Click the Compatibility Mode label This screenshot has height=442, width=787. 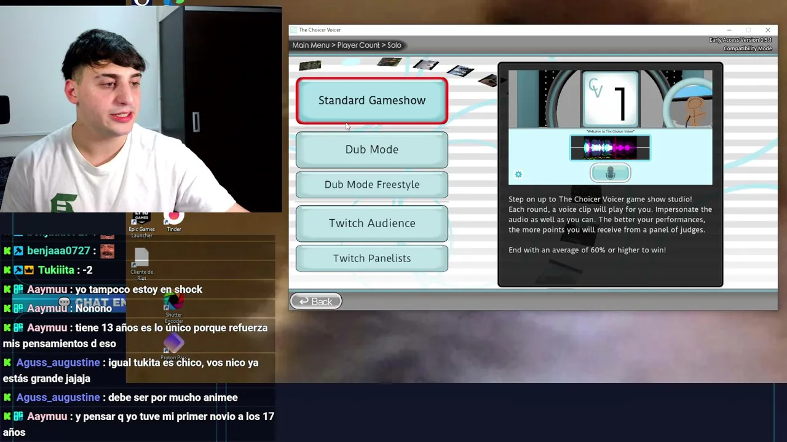[748, 48]
